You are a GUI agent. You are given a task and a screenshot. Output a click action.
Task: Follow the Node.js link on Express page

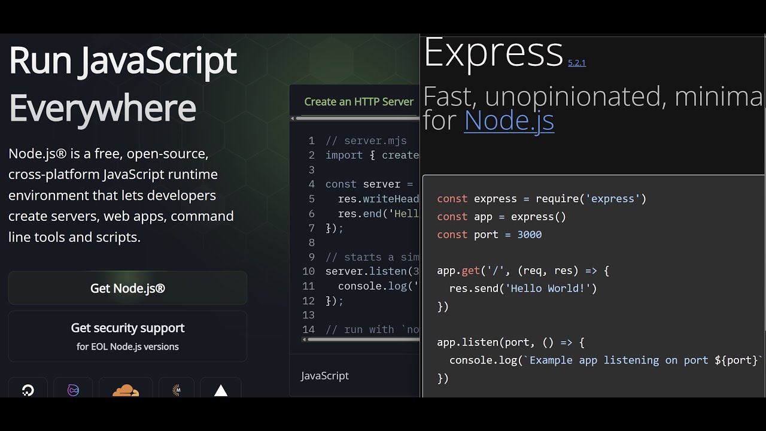pyautogui.click(x=509, y=120)
